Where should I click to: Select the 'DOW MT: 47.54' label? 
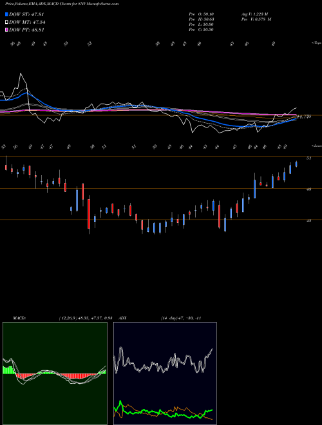[x=27, y=23]
